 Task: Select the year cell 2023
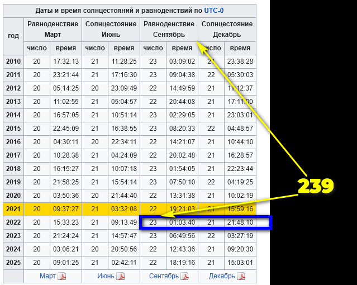coord(13,236)
